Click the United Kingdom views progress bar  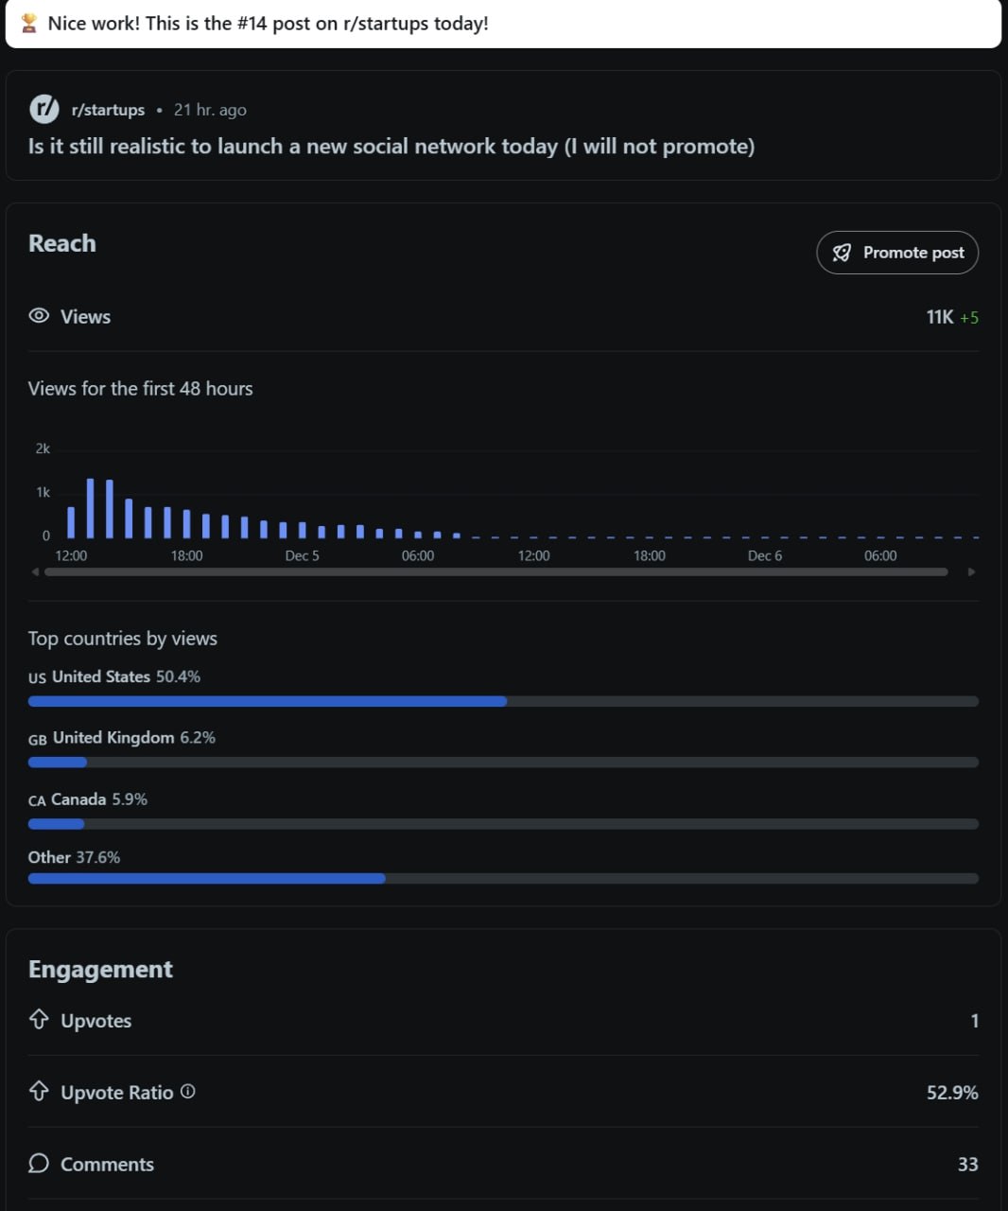(x=503, y=762)
